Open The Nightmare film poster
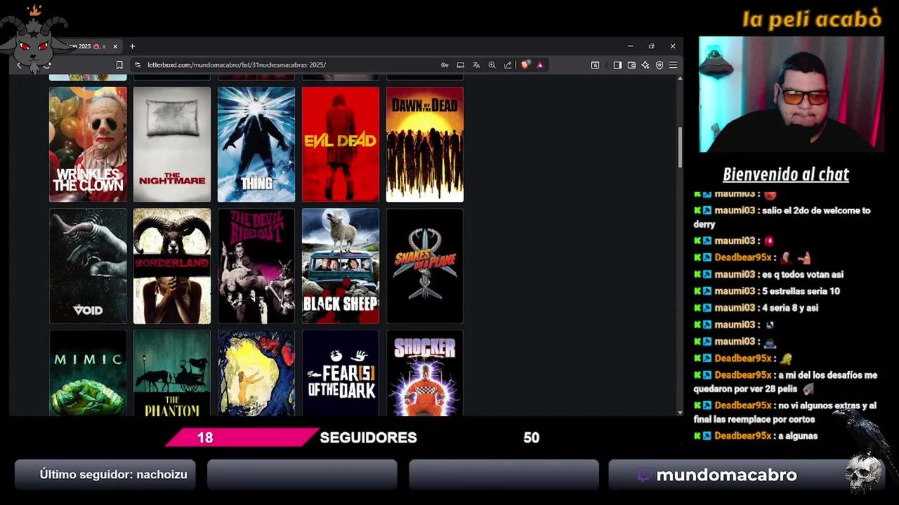The height and width of the screenshot is (505, 899). tap(172, 144)
